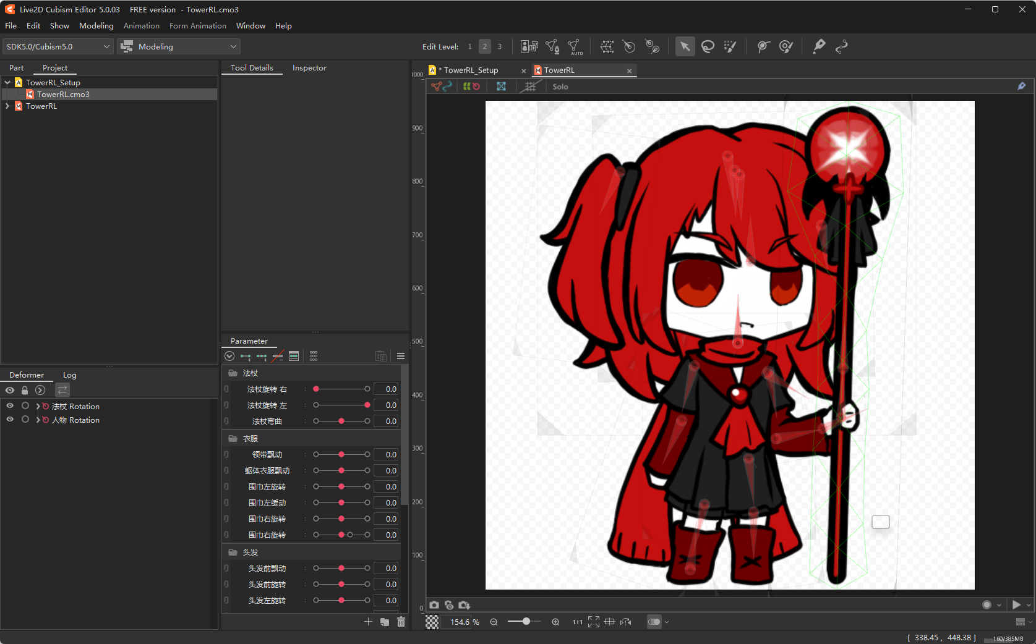Viewport: 1036px width, 644px height.
Task: Create a rotation deformer
Action: point(629,46)
